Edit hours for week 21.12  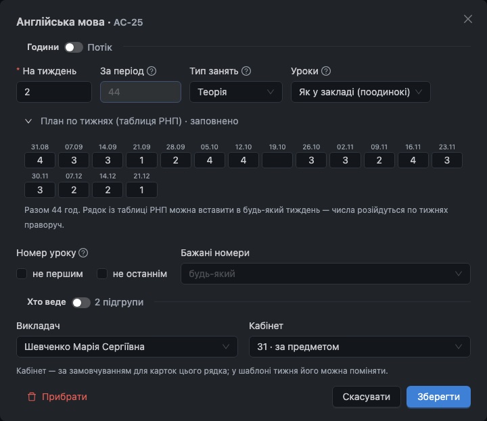coord(141,190)
